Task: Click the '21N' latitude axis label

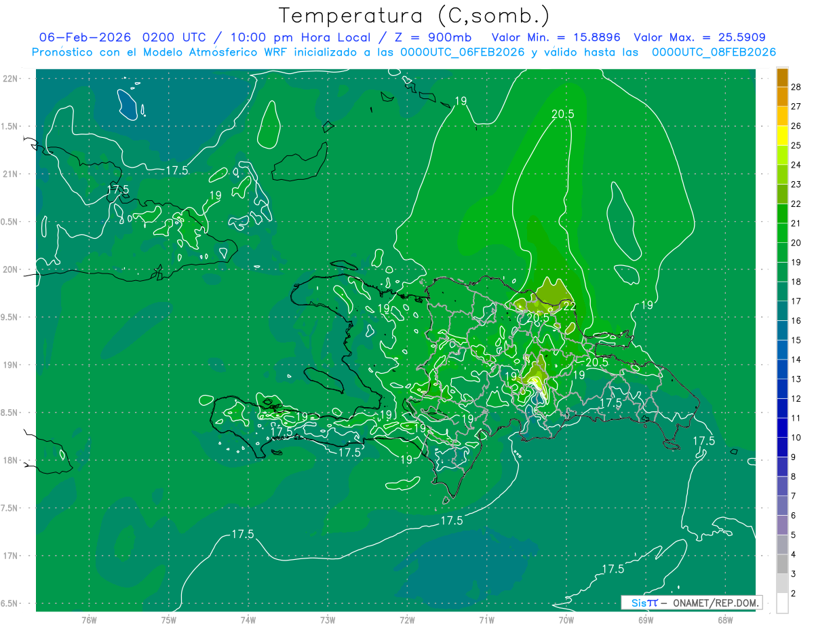Action: 11,174
